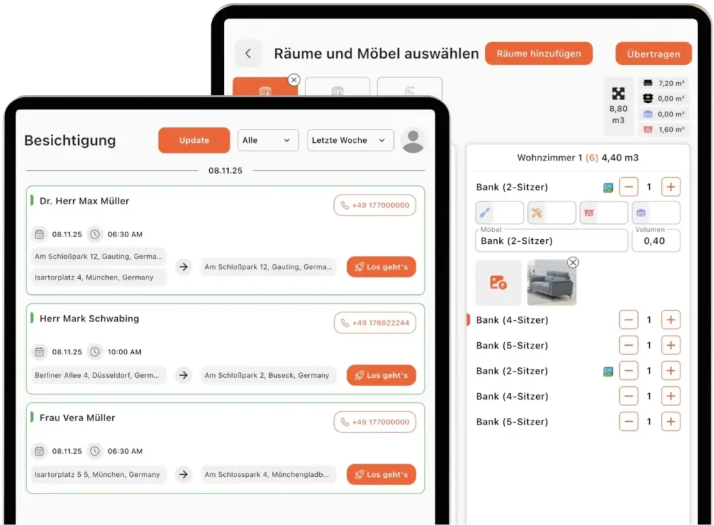Click the wrench icon box under Bank (2-Sitzer)
Image resolution: width=714 pixels, height=525 pixels.
pyautogui.click(x=499, y=213)
